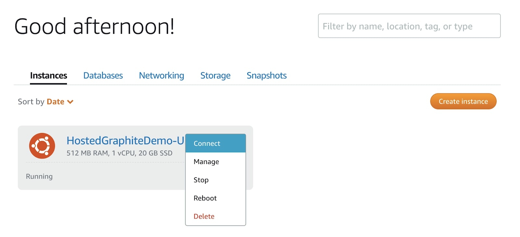Open the Storage tab

point(215,76)
